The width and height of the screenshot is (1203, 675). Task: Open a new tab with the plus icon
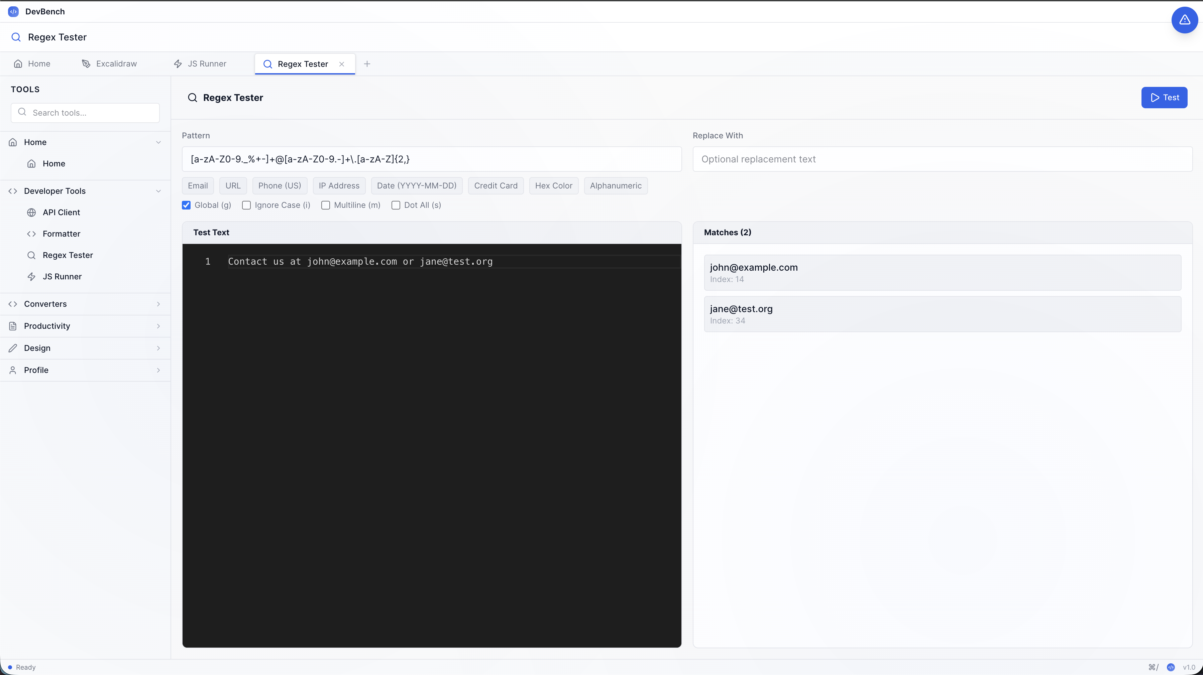pyautogui.click(x=367, y=63)
